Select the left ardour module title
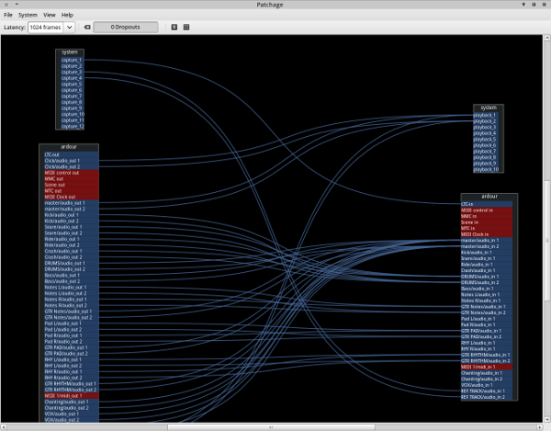The height and width of the screenshot is (431, 551). pos(69,147)
